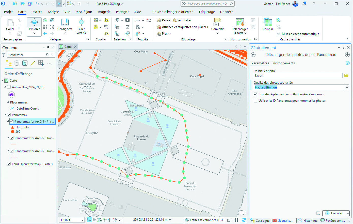This screenshot has width=353, height=224.
Task: Click the fixed zoom in arrows icon
Action: point(45,27)
